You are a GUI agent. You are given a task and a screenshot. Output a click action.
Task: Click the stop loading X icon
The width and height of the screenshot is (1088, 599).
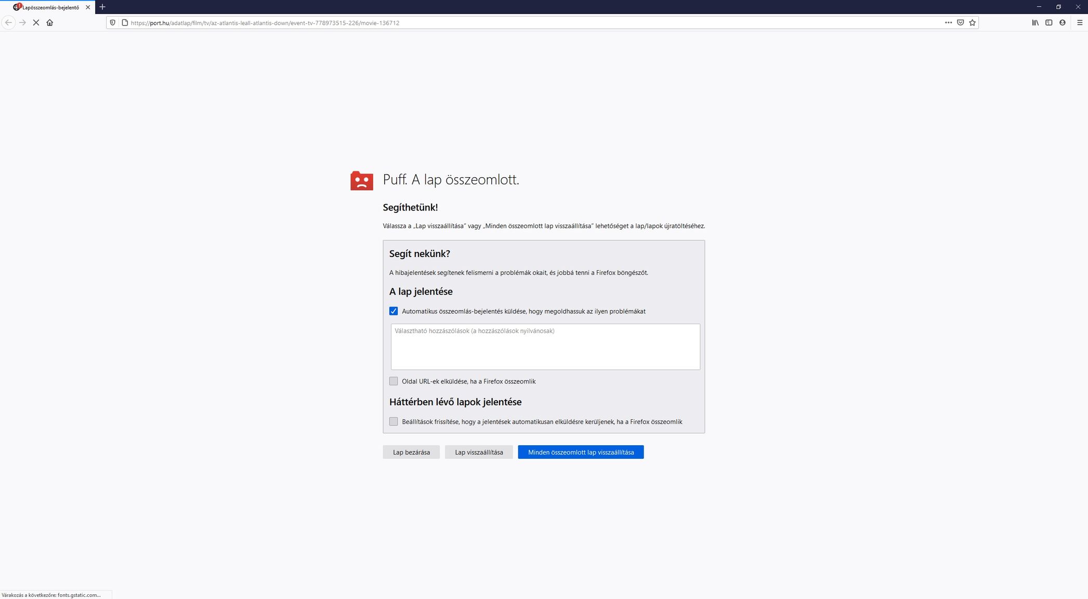coord(36,22)
